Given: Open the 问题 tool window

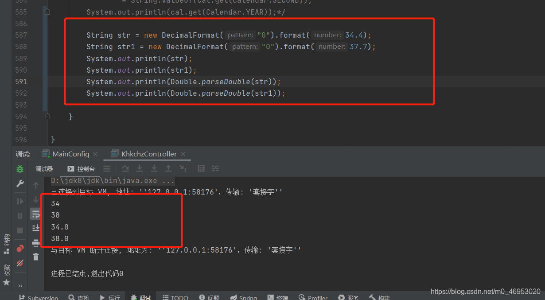Looking at the screenshot, I should coord(209,297).
